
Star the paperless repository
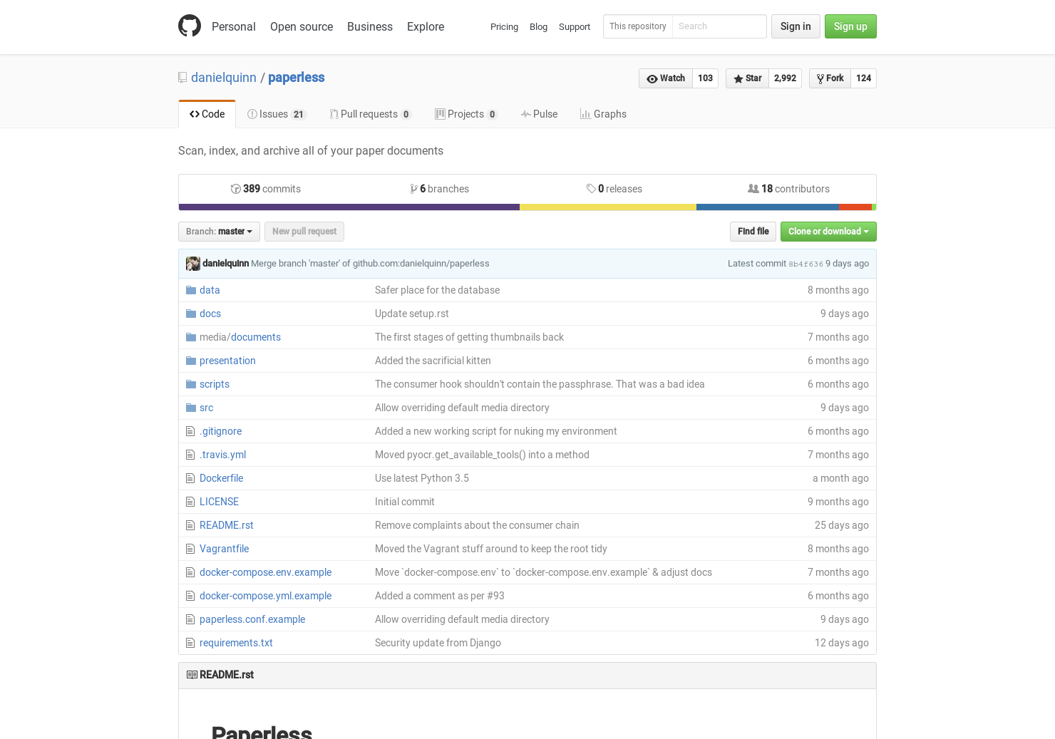[x=747, y=78]
